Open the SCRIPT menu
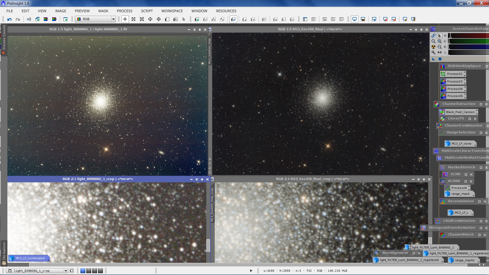This screenshot has height=275, width=489. 147,11
